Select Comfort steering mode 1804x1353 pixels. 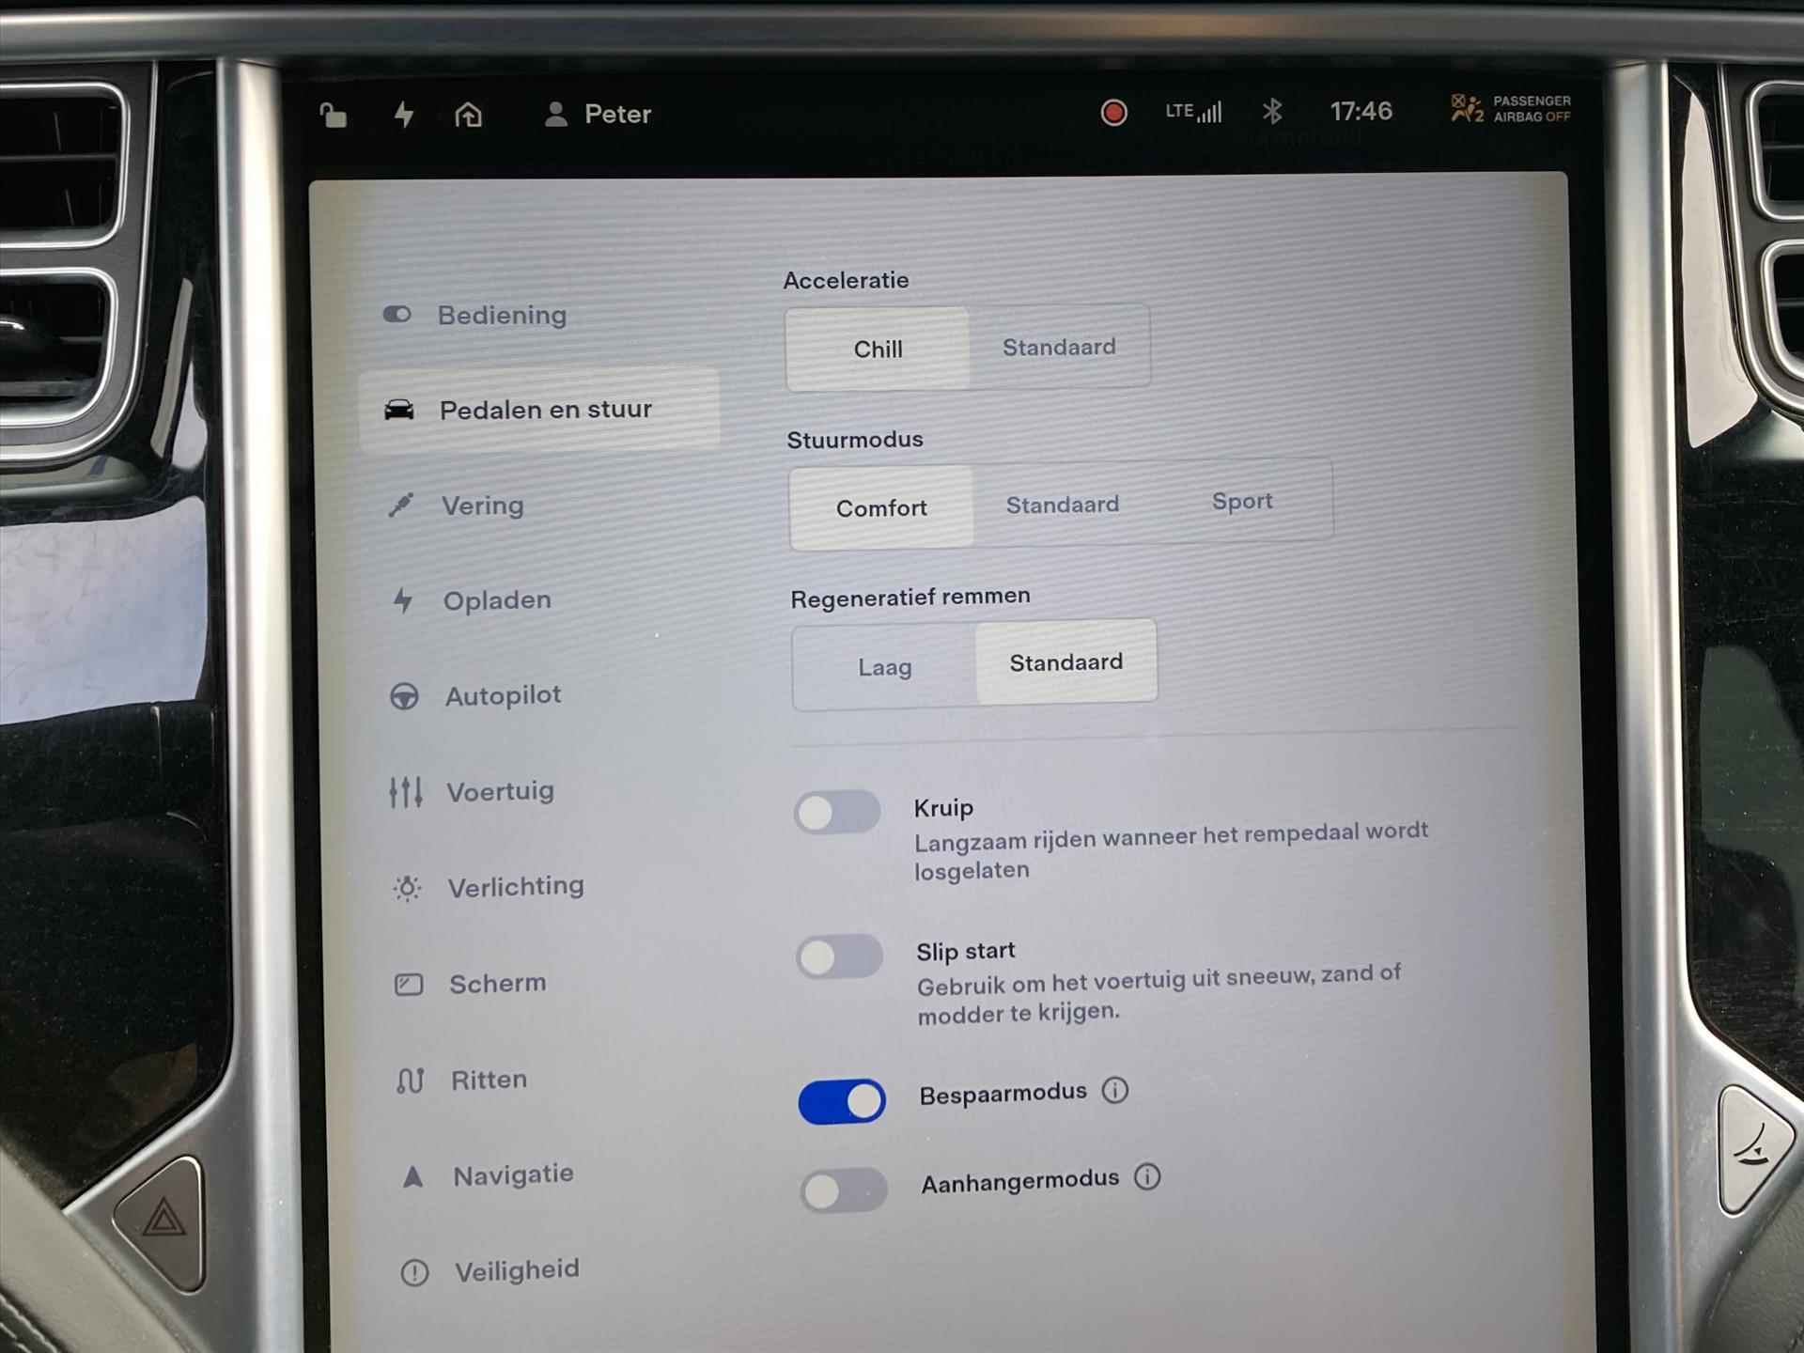[879, 505]
